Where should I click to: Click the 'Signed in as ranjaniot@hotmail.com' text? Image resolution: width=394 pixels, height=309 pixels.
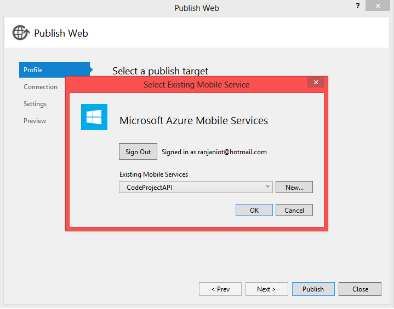click(x=214, y=152)
